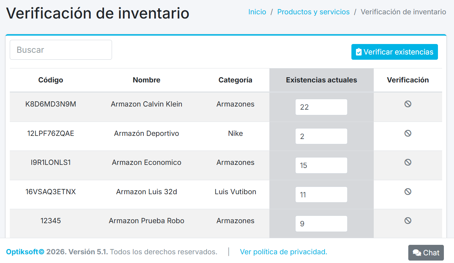Screen dimensions: 454x263
Task: Open the Chat button
Action: click(426, 253)
